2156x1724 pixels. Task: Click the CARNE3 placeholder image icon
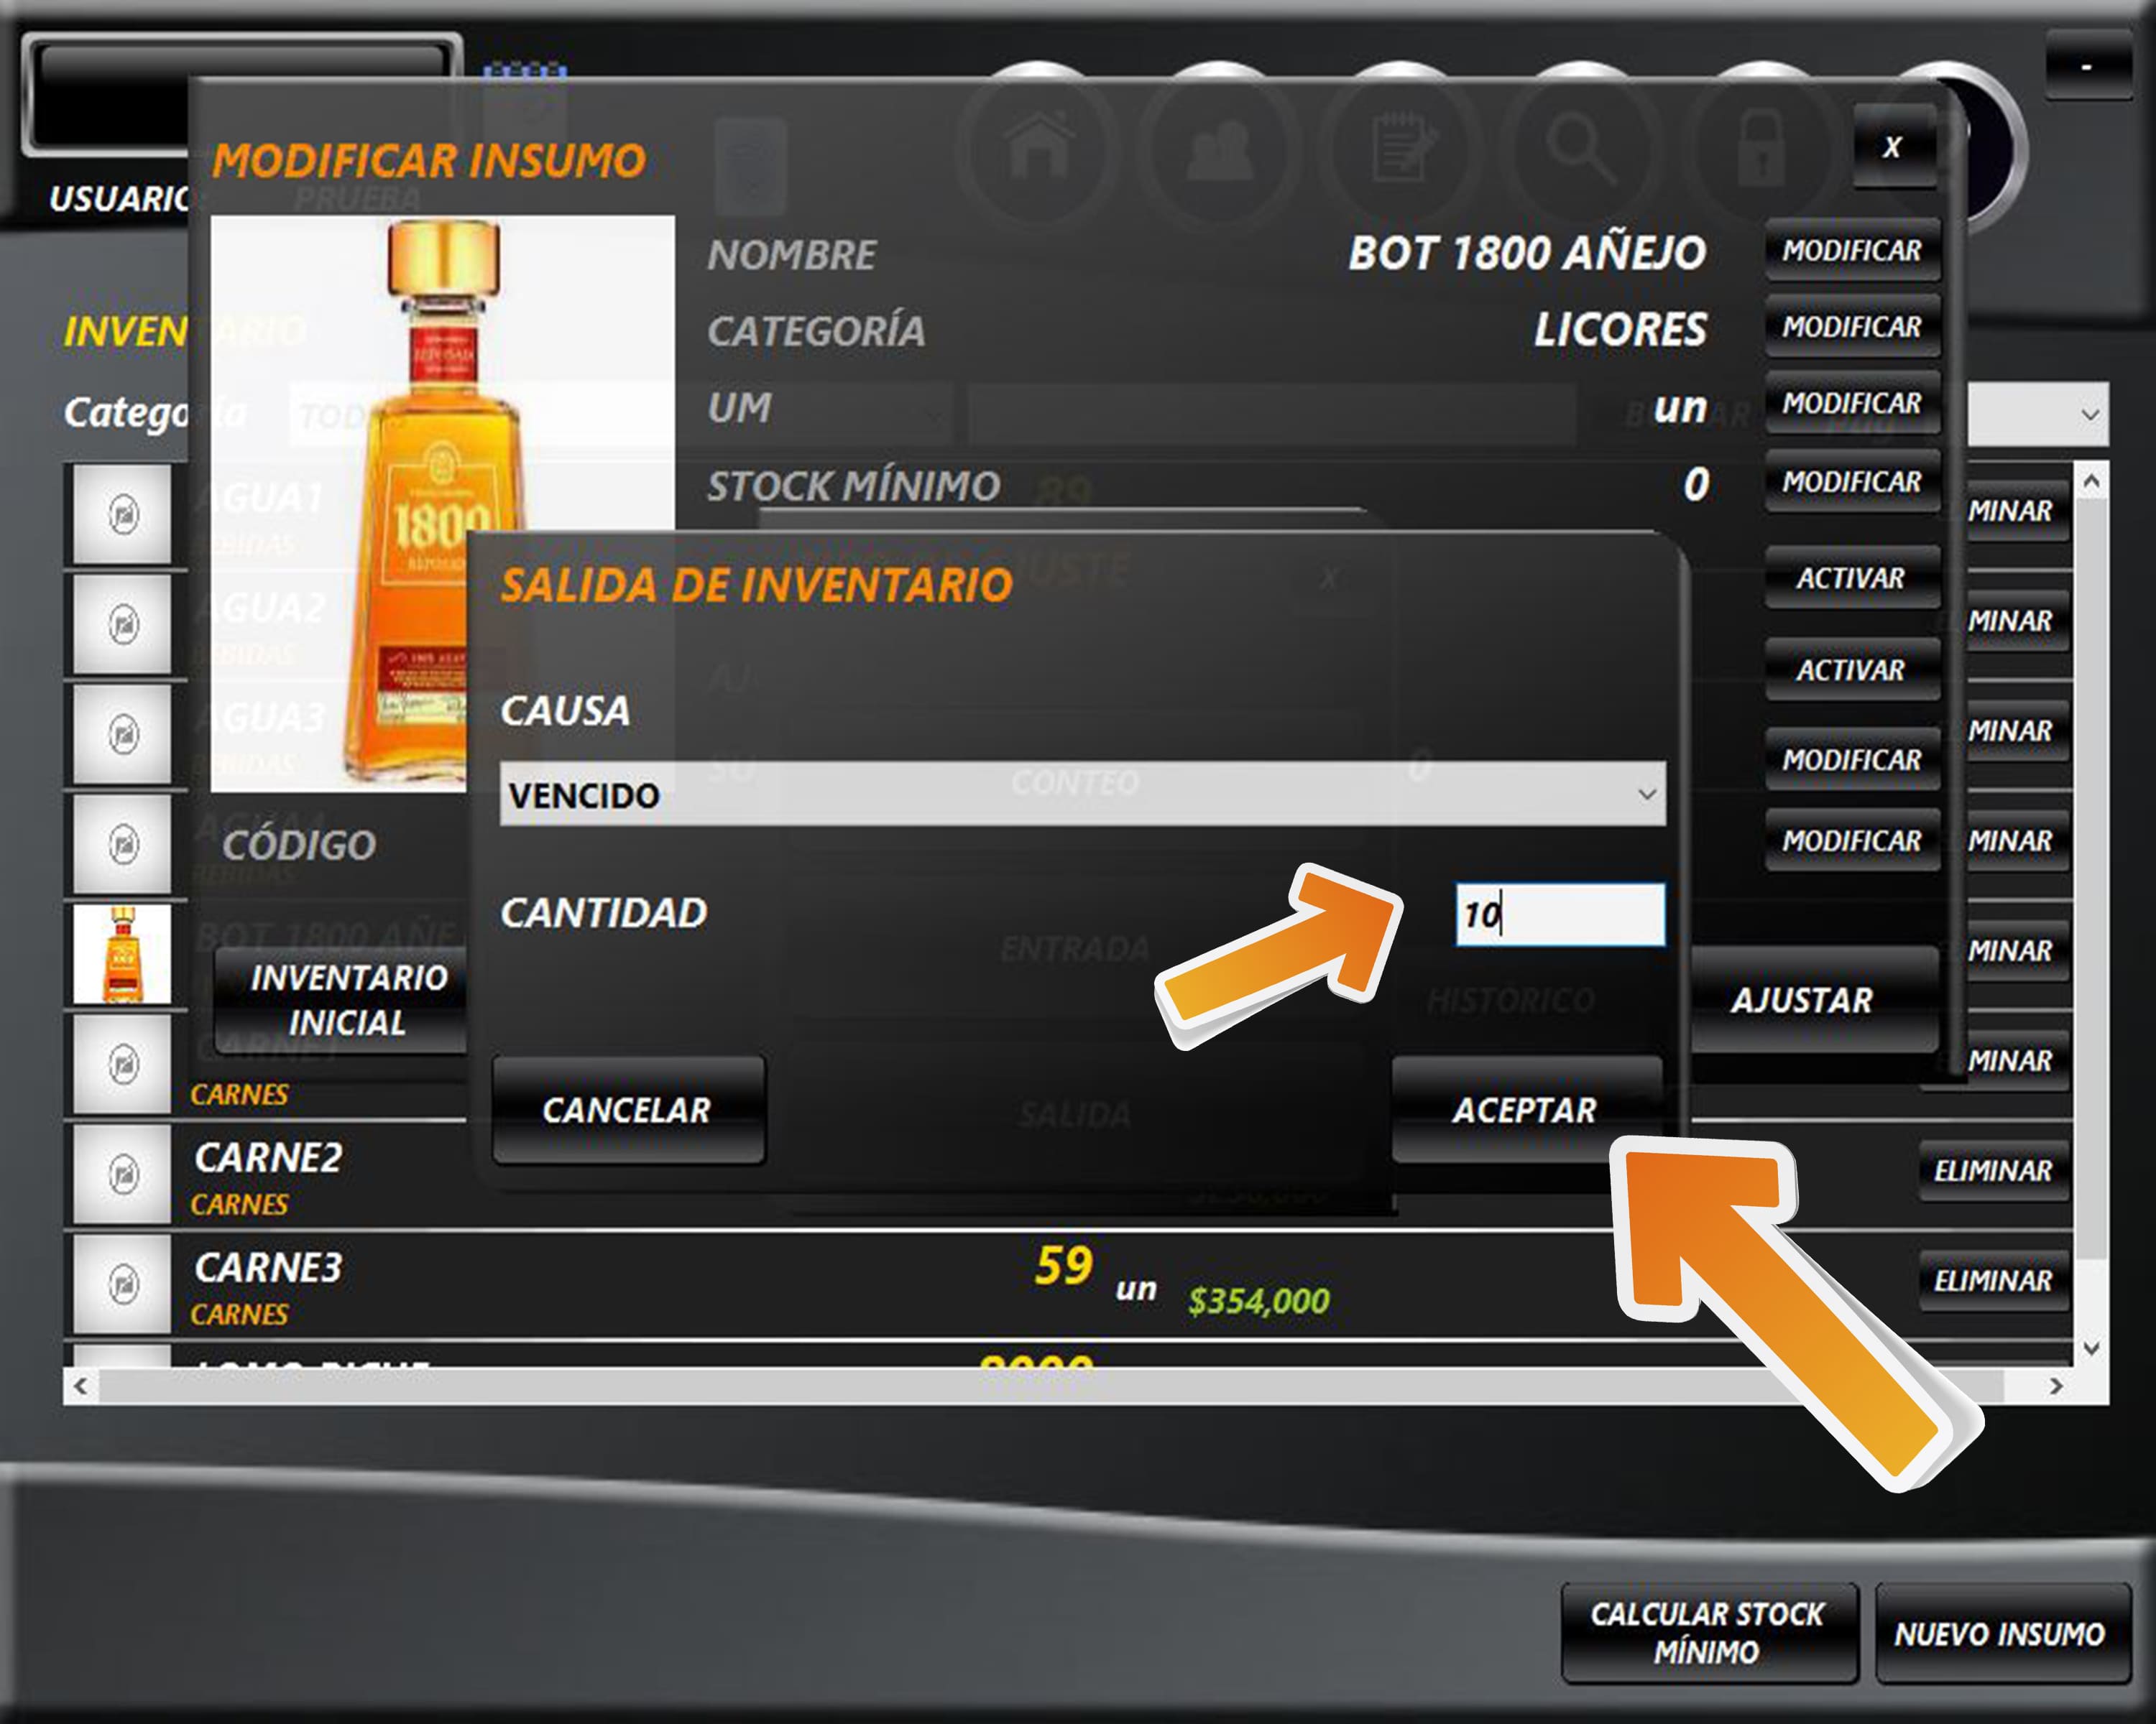[123, 1284]
